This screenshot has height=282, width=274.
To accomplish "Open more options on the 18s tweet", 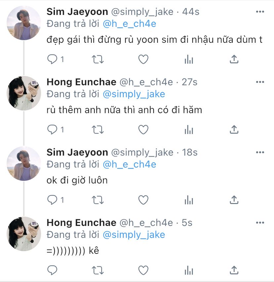I will point(260,153).
